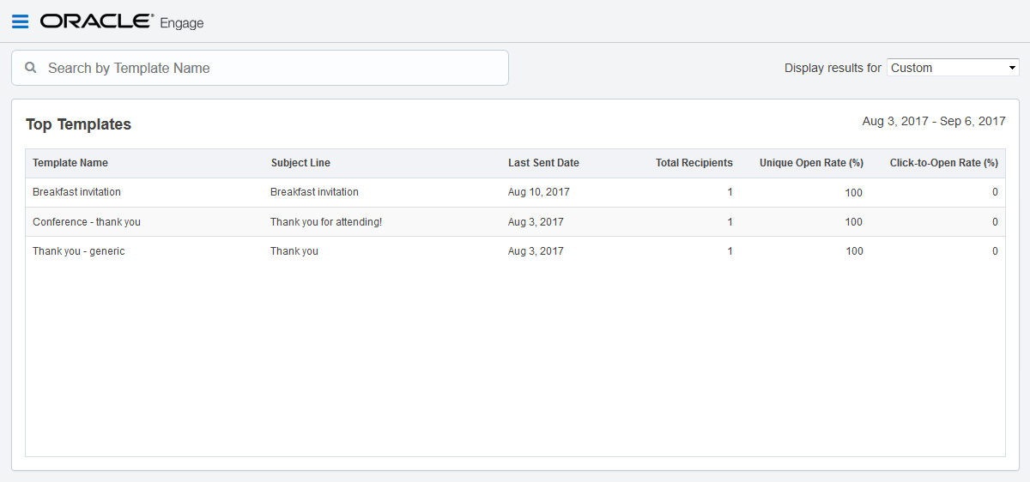Click the Oracle logo

point(97,21)
